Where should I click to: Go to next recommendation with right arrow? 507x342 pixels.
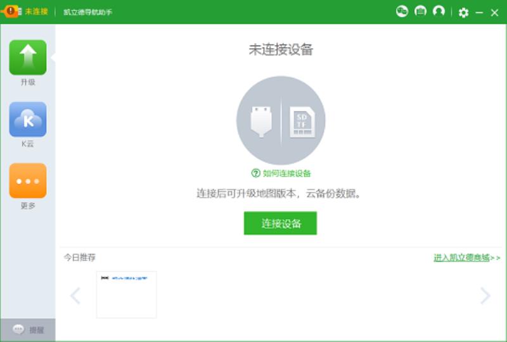pos(485,296)
